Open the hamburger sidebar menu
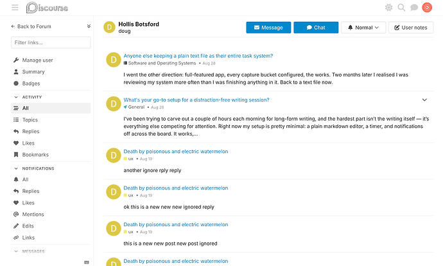Screen dimensions: 443x266 (15, 8)
